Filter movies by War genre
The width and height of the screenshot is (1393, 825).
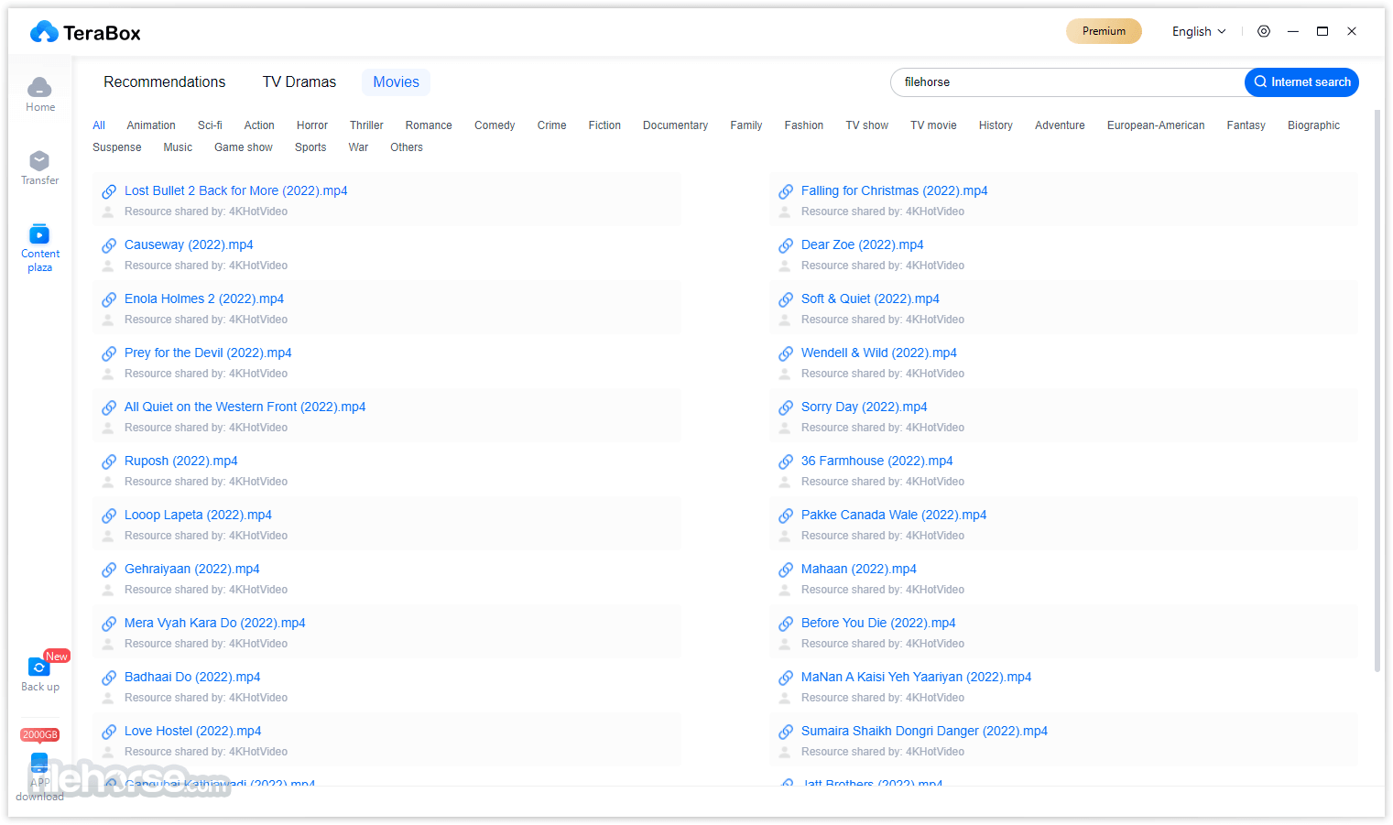coord(358,147)
